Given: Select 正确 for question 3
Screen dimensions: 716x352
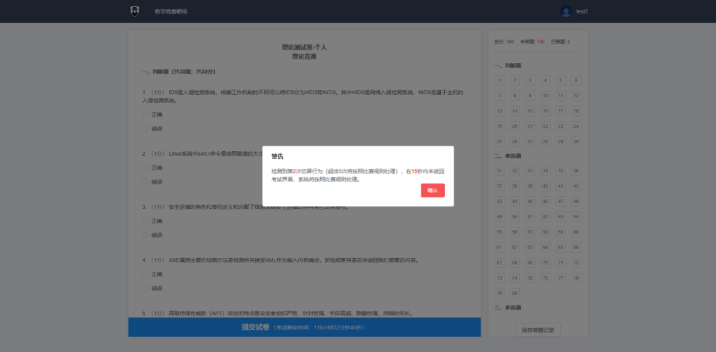Looking at the screenshot, I should tap(146, 221).
